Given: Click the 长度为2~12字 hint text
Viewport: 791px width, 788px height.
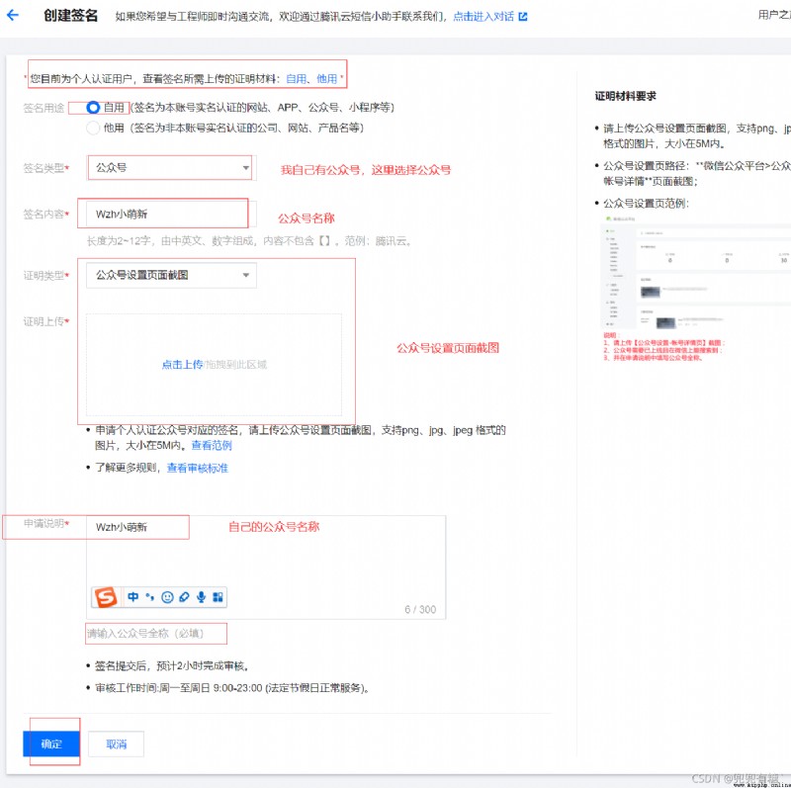Looking at the screenshot, I should (249, 241).
